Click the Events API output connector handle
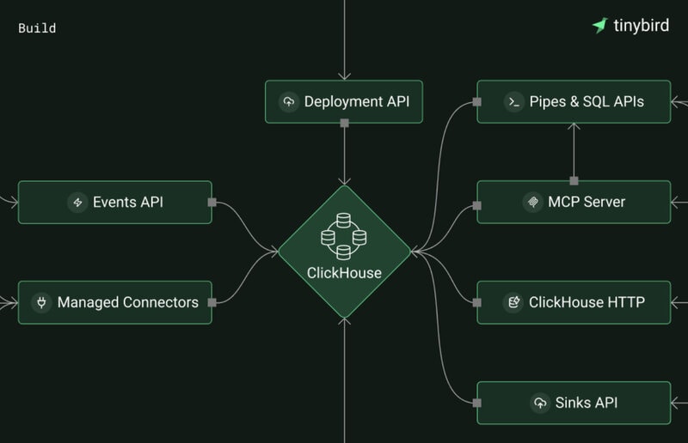 212,202
